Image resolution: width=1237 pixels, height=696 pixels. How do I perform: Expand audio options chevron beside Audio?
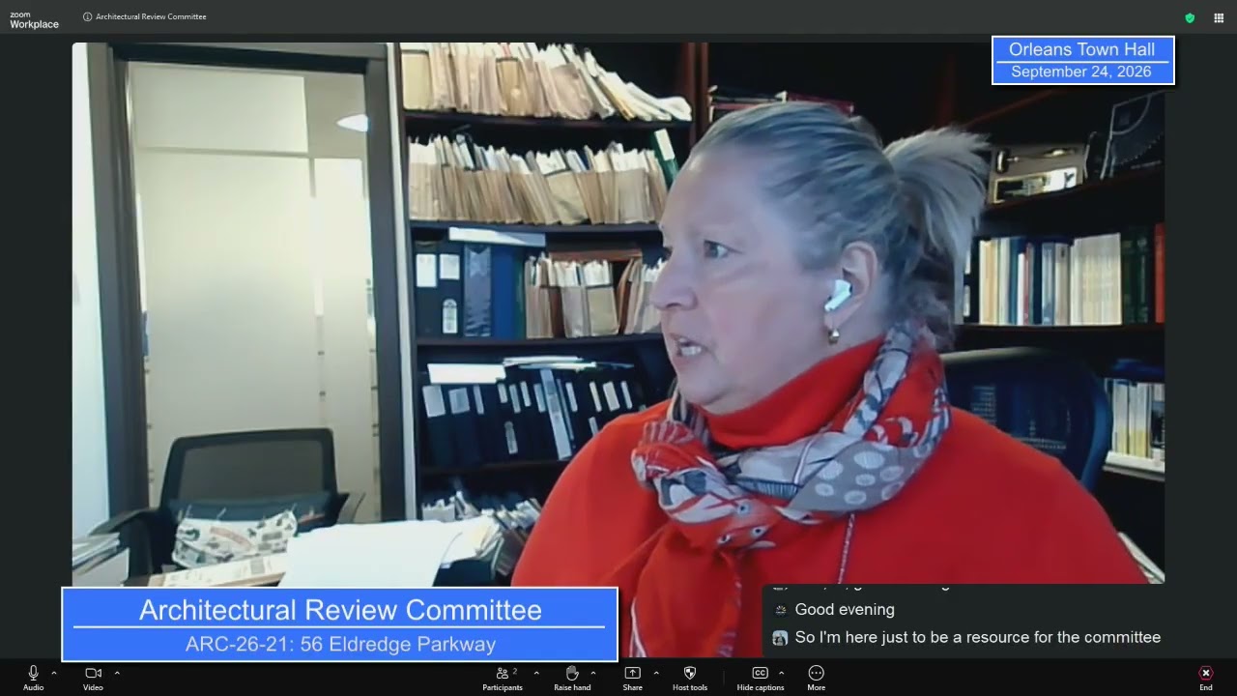coord(54,673)
